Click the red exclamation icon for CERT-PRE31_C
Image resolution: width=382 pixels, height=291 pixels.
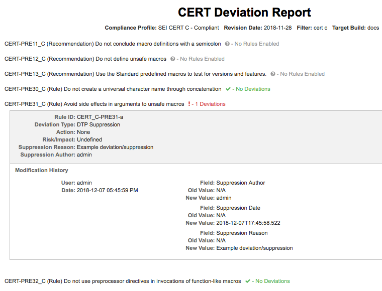[189, 104]
